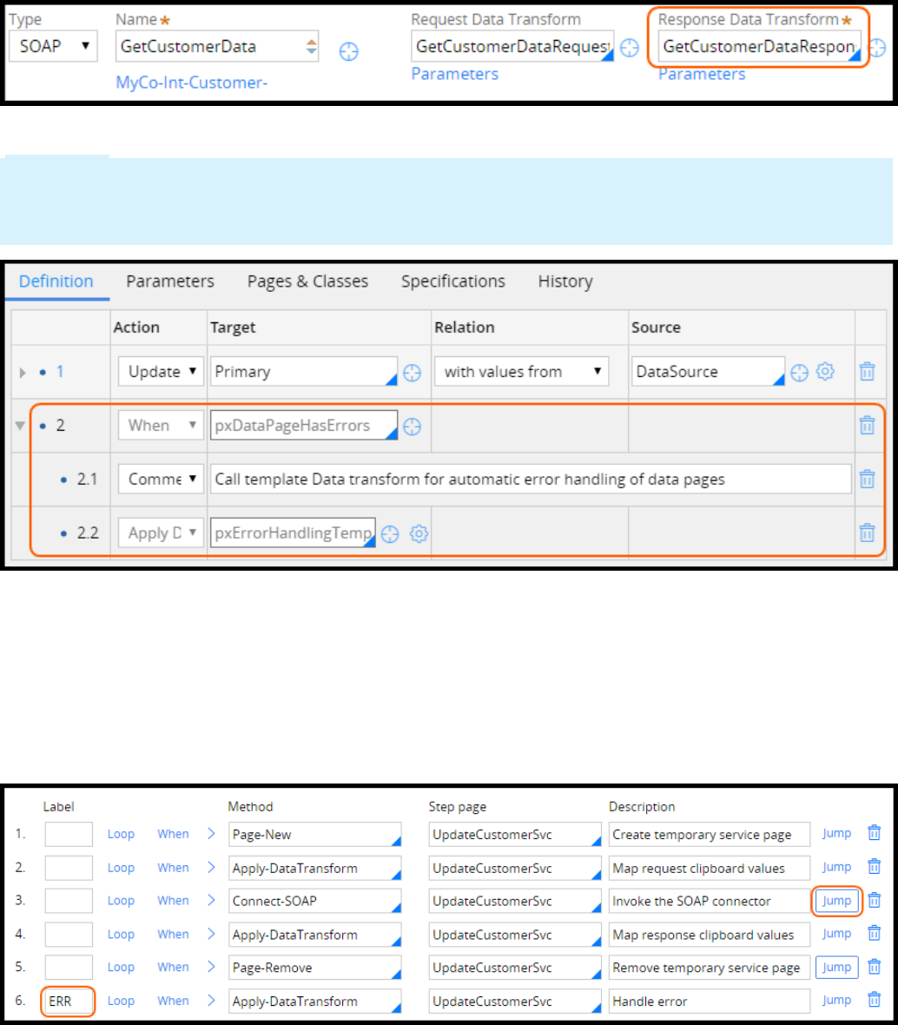Delete data transform row 2
This screenshot has width=898, height=1025.
pyautogui.click(x=868, y=426)
